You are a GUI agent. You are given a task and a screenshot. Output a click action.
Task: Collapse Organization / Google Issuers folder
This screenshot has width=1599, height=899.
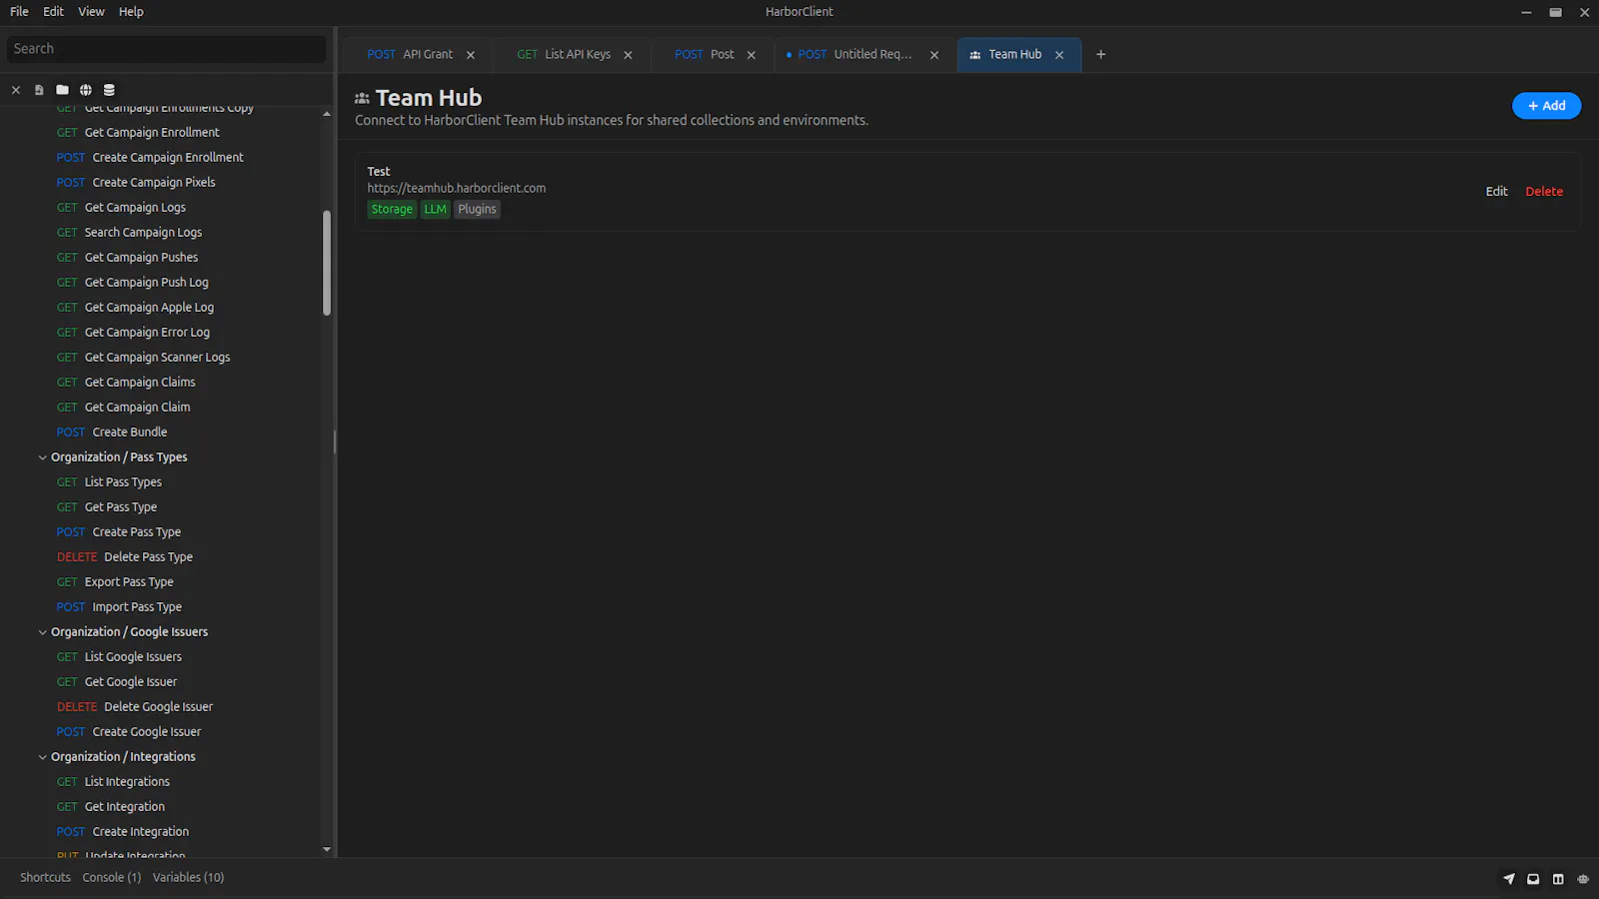point(42,632)
